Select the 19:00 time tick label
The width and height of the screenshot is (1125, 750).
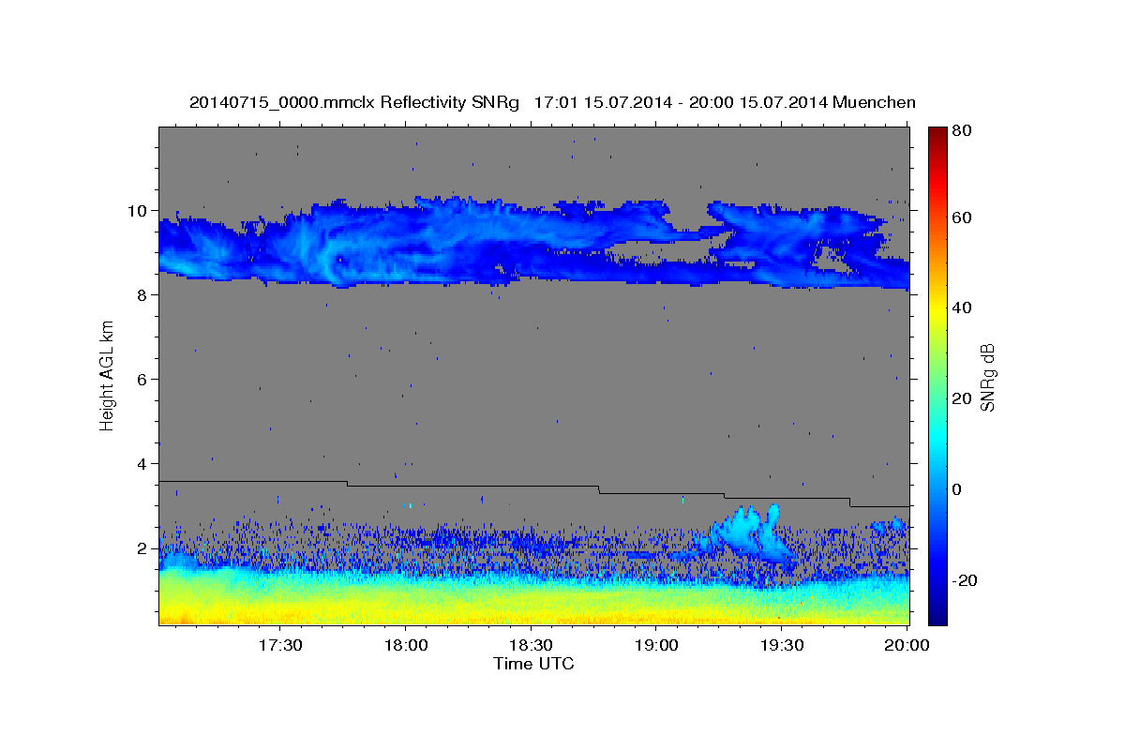656,646
